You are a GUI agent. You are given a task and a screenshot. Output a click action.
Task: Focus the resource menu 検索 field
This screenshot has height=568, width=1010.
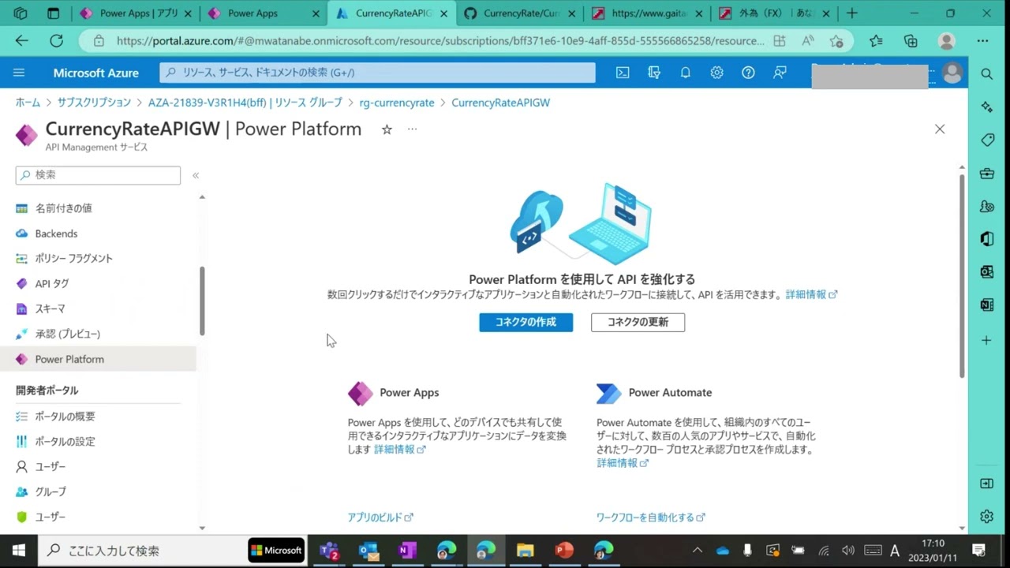(98, 175)
